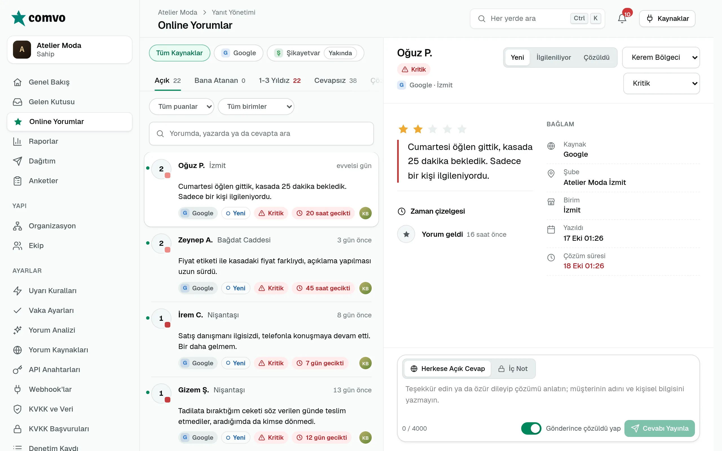Open the notifications bell
Image resolution: width=722 pixels, height=451 pixels.
[622, 19]
